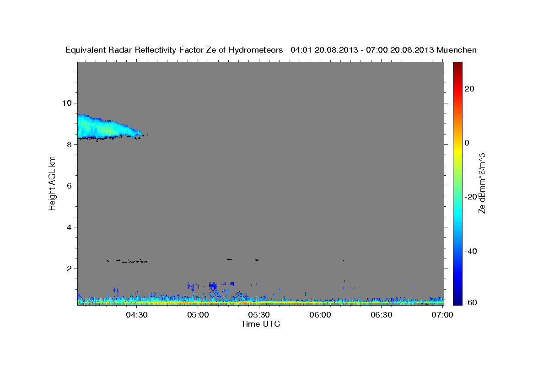Click the plot title "Equivalent Radar Reflectivity Factor Ze of Hydrometeors"
The image size is (549, 366).
174,50
